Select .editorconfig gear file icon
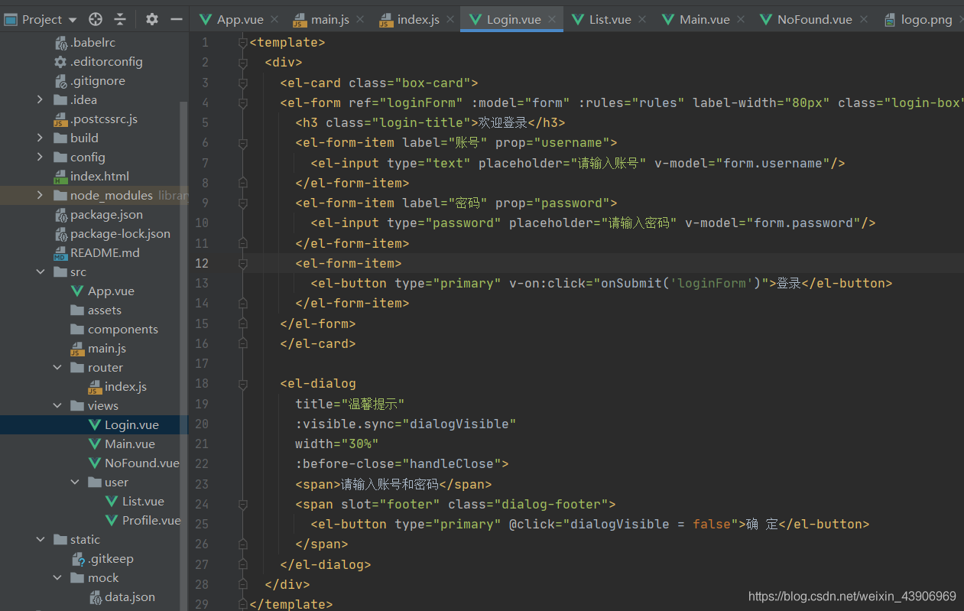This screenshot has width=964, height=611. pos(60,62)
